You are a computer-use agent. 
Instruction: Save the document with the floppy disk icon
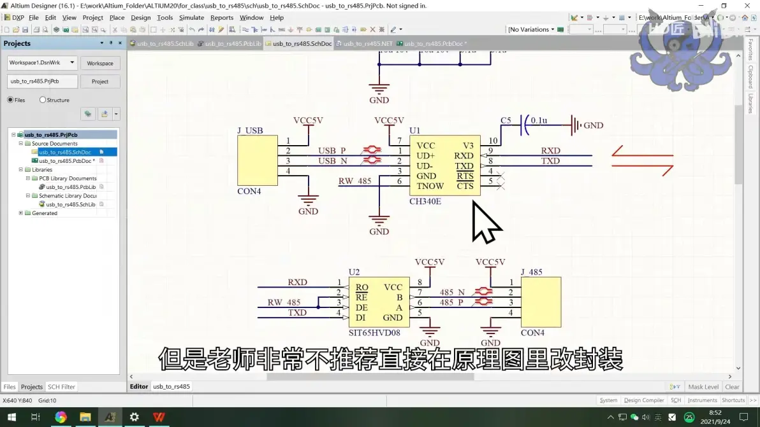[26, 29]
